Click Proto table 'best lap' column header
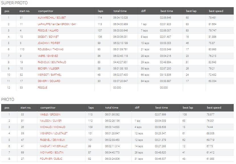 [x=188, y=108]
